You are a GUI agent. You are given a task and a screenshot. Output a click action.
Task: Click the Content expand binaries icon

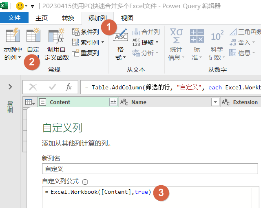point(113,102)
